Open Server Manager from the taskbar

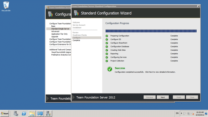point(16,113)
